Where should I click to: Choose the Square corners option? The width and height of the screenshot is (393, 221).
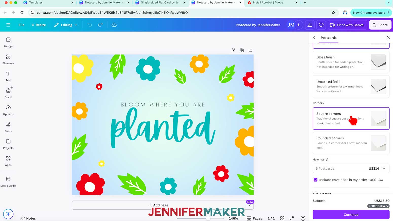351,118
